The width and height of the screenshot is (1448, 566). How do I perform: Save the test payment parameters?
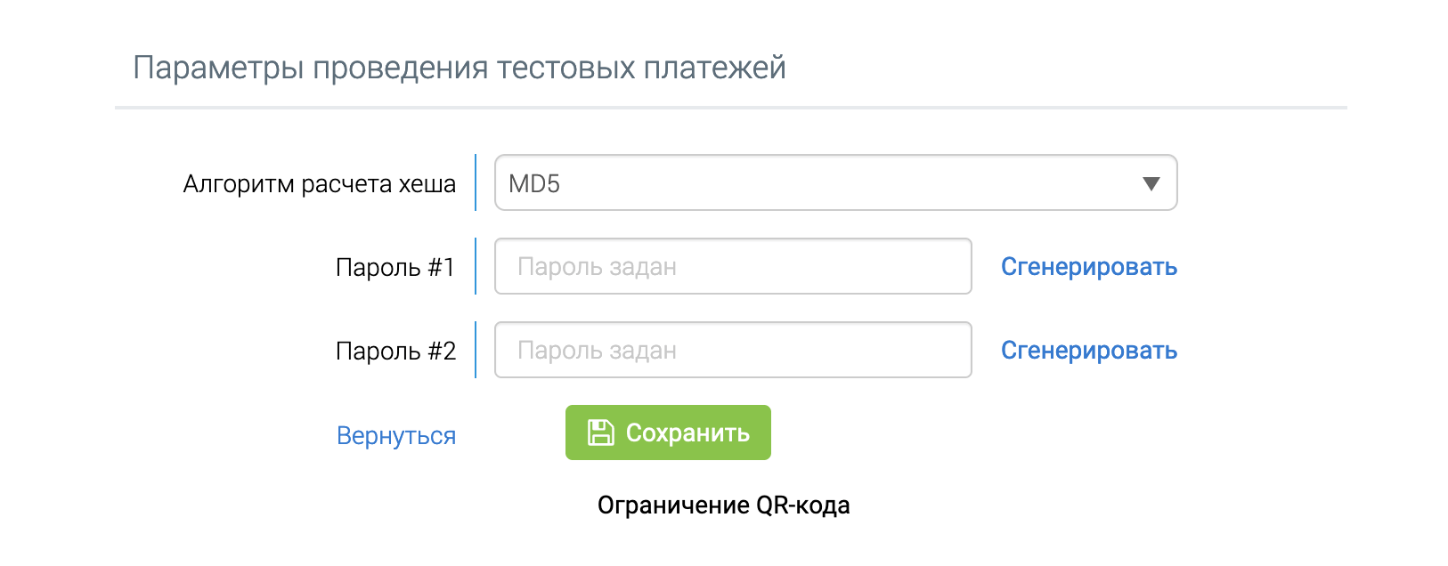pyautogui.click(x=667, y=433)
